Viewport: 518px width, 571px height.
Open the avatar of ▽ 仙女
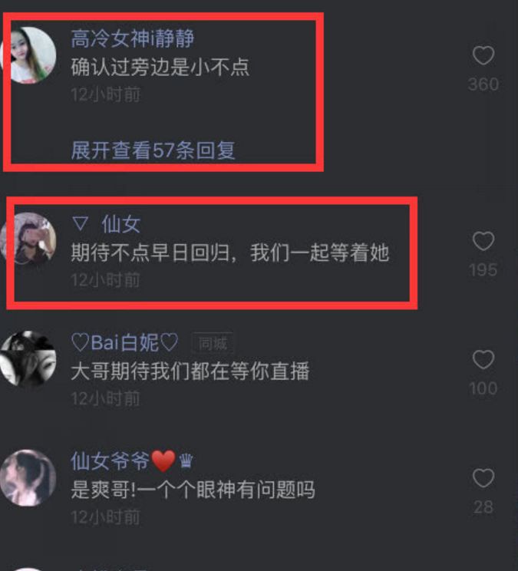pyautogui.click(x=29, y=240)
